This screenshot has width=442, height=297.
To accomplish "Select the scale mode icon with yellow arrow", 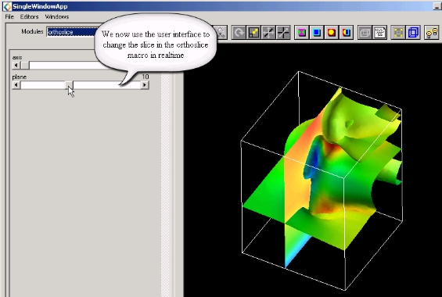I will (x=253, y=32).
